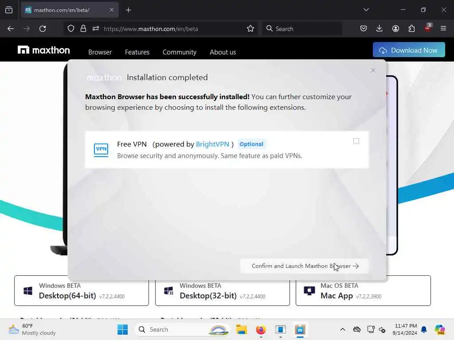Reload the current page
Viewport: 454px width, 340px height.
pyautogui.click(x=43, y=29)
